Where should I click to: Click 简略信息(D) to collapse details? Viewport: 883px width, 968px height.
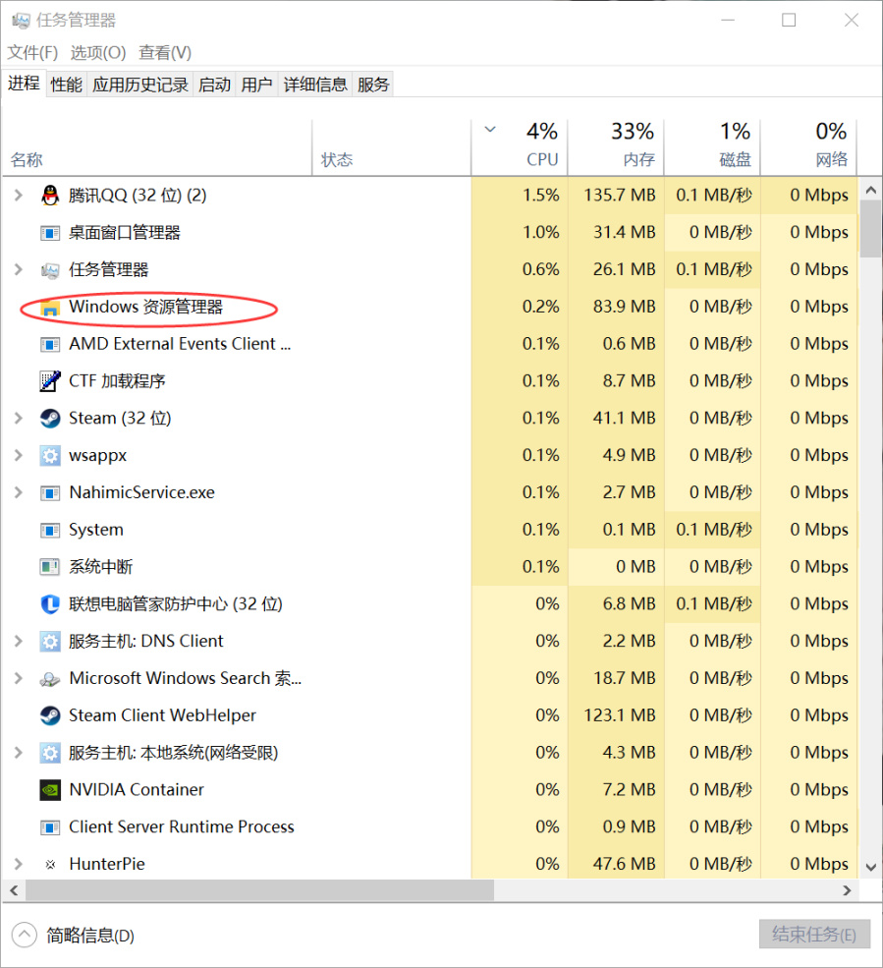click(74, 935)
